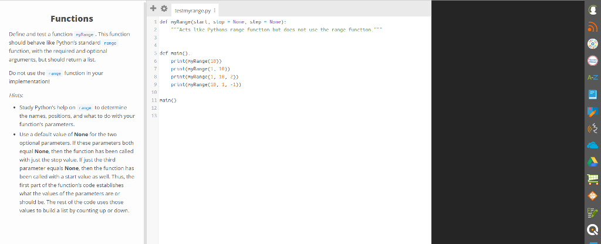
Task: Open the blue and orange pencil sidebar icon
Action: [593, 111]
